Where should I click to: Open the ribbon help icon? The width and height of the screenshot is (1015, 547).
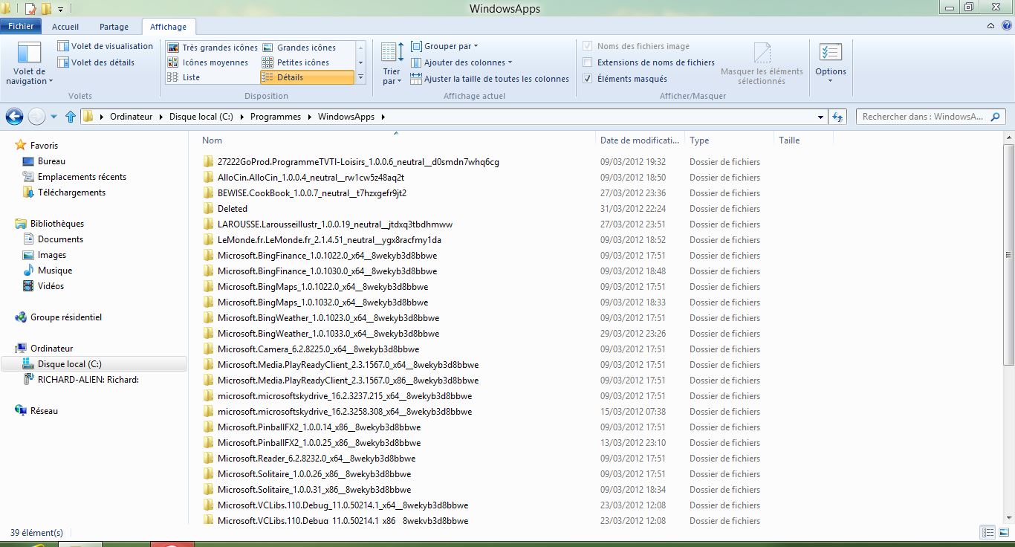1005,26
